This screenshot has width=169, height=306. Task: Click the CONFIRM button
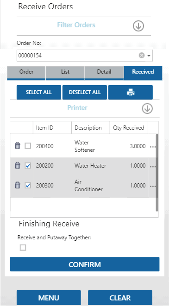click(x=85, y=264)
